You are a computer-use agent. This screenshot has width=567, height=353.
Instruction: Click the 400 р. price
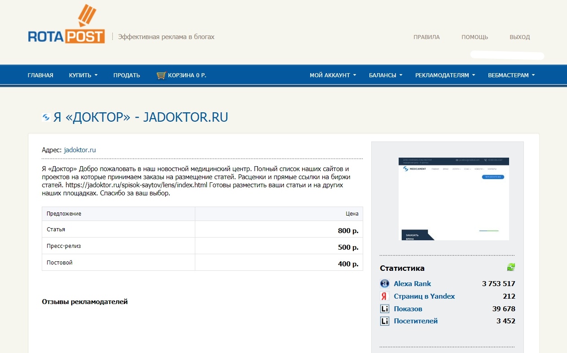[348, 264]
